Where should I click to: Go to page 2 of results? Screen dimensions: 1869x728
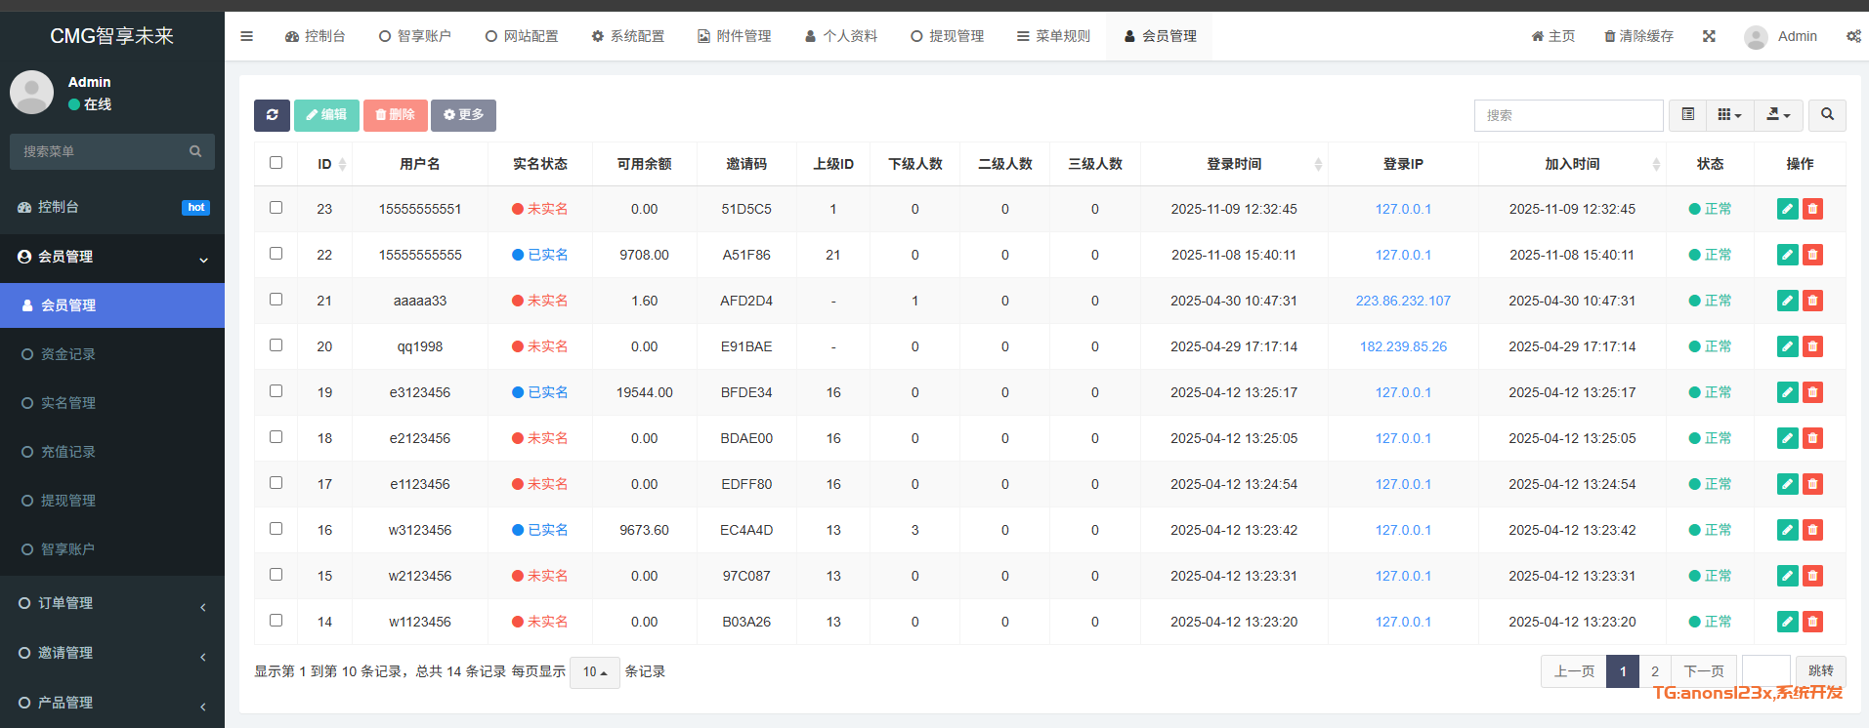pyautogui.click(x=1654, y=671)
